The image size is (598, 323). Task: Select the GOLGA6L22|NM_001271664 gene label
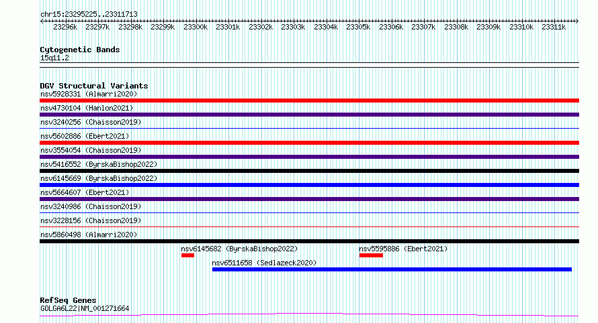pos(85,308)
